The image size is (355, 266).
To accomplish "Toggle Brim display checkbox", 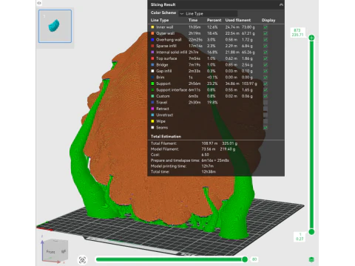I will [266, 78].
